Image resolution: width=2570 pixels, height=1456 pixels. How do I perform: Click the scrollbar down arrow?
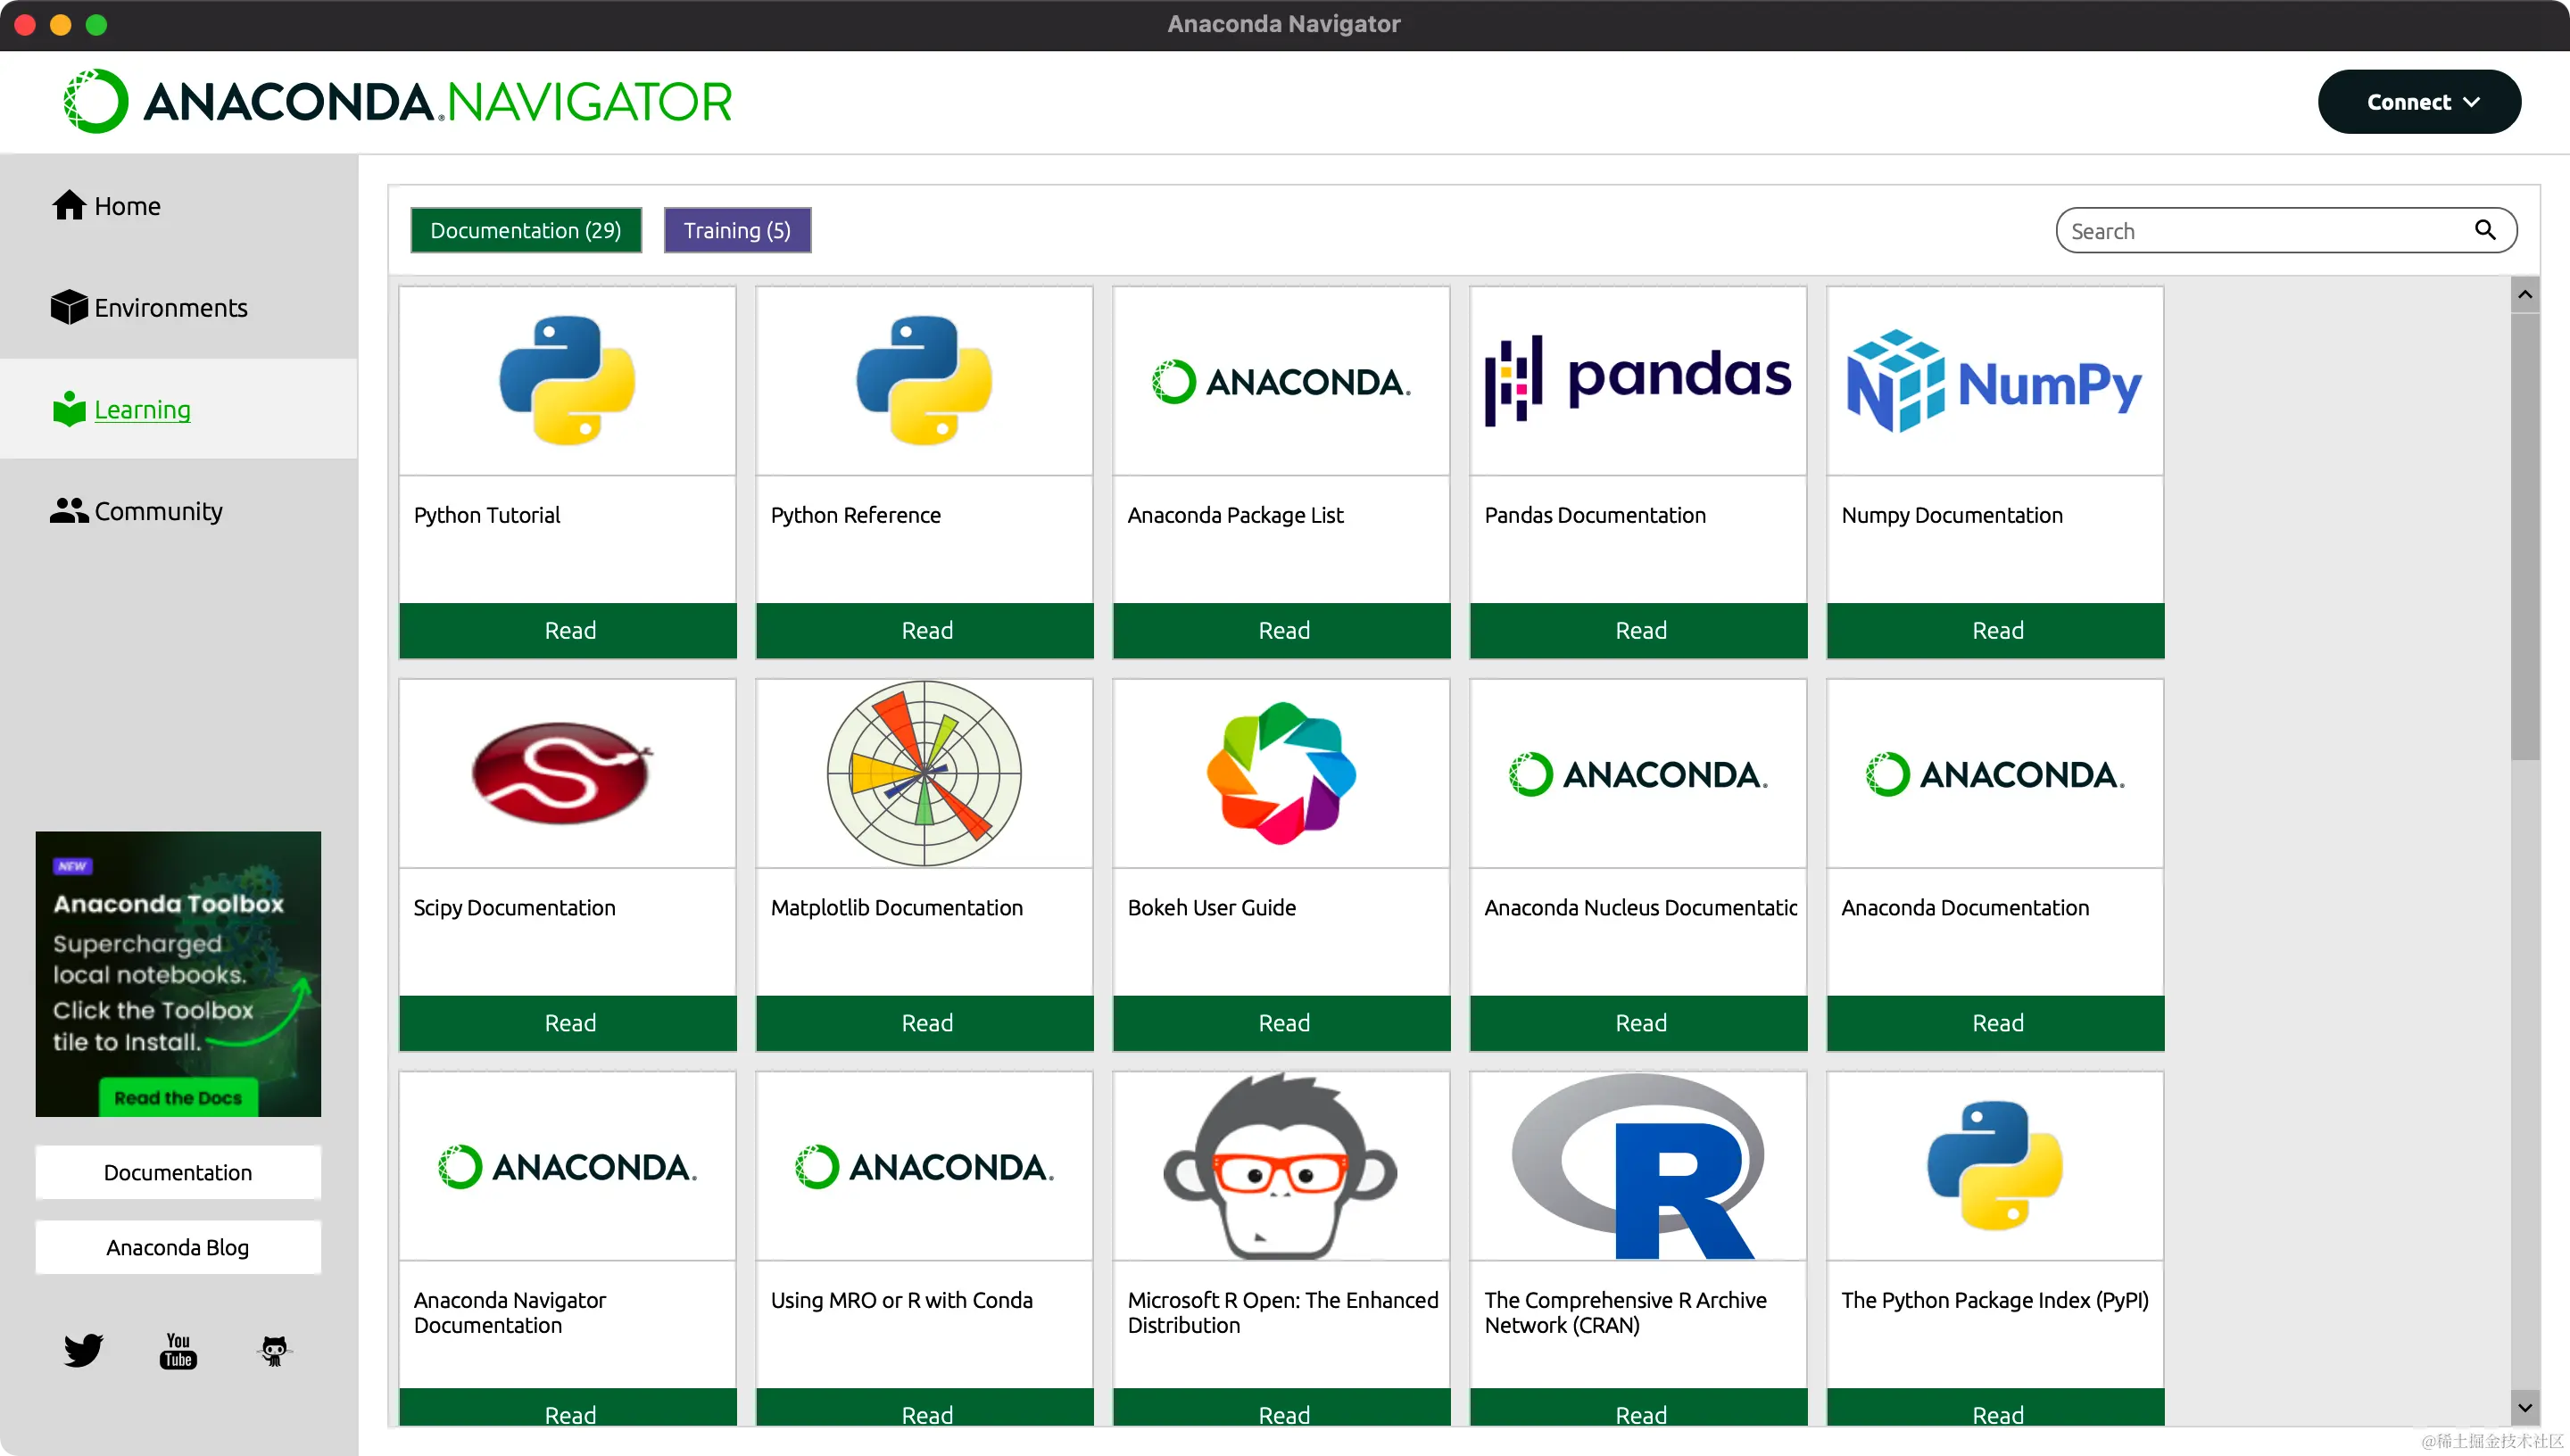2525,1408
